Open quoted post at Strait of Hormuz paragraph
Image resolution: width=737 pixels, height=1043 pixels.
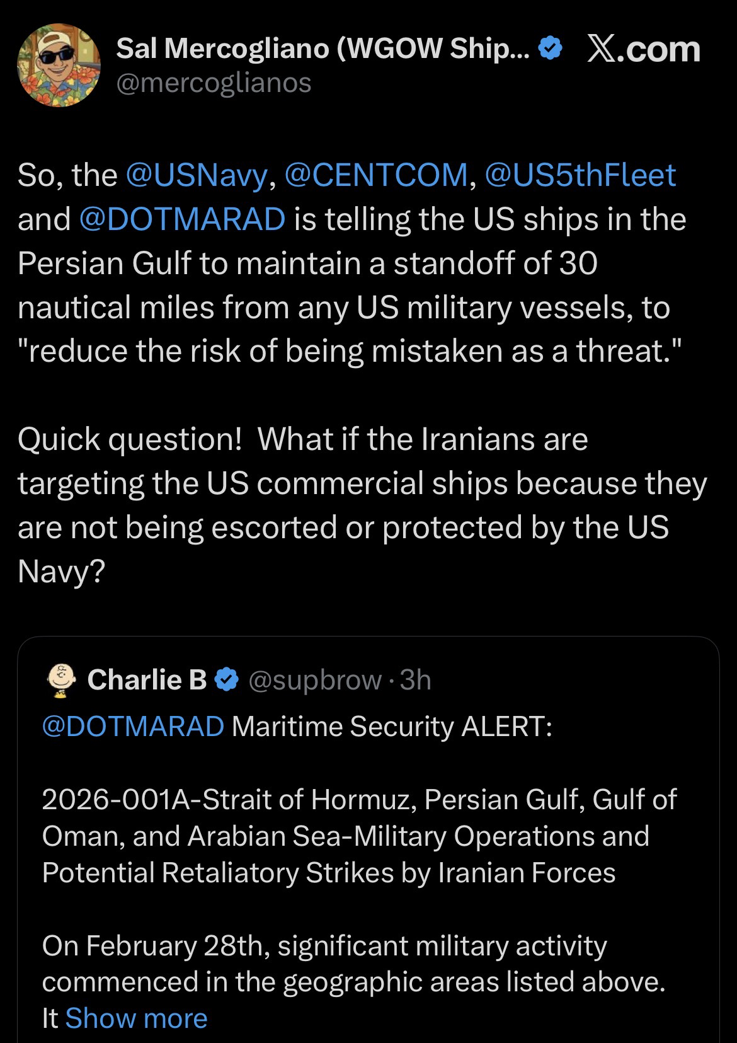pos(359,836)
